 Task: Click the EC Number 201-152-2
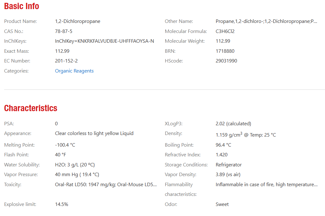point(66,61)
